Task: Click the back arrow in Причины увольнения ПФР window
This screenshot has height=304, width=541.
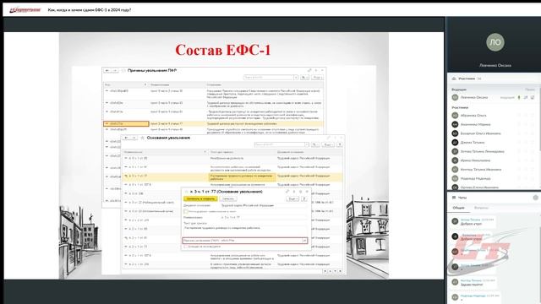Action: (107, 70)
